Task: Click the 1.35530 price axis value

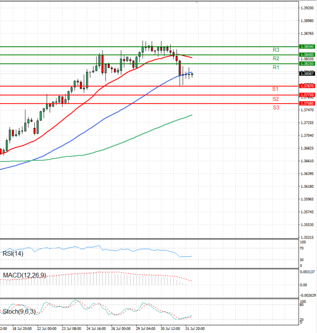Action: [307, 225]
